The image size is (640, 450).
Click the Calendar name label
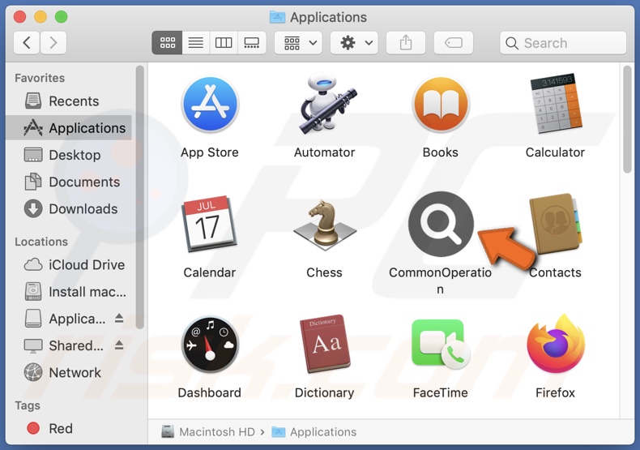click(209, 272)
